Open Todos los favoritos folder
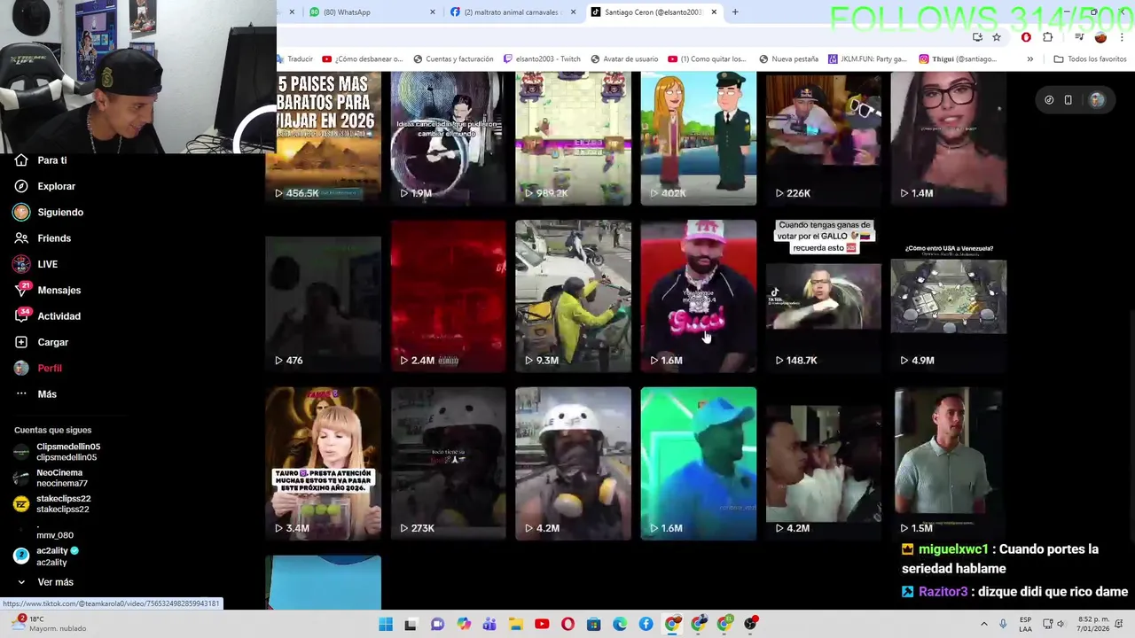The image size is (1135, 638). tap(1090, 59)
